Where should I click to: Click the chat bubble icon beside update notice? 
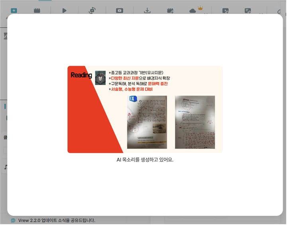(x=13, y=221)
